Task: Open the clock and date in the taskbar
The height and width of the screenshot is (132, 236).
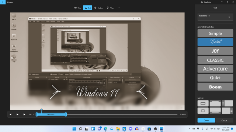Action: pyautogui.click(x=226, y=129)
